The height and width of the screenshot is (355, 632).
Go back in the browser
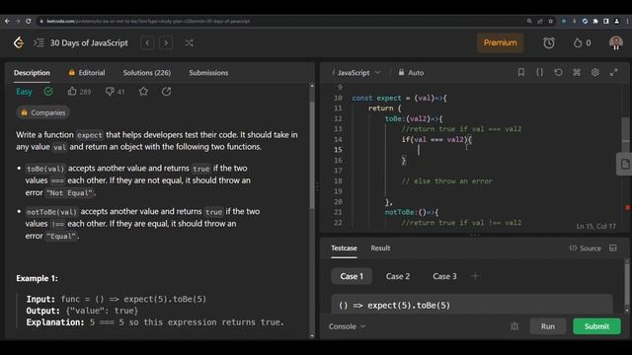point(7,21)
